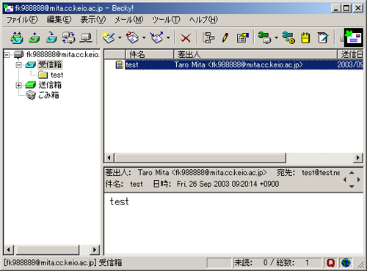This screenshot has height=271, width=367.
Task: Open the new message dropdown arrow
Action: coord(120,37)
